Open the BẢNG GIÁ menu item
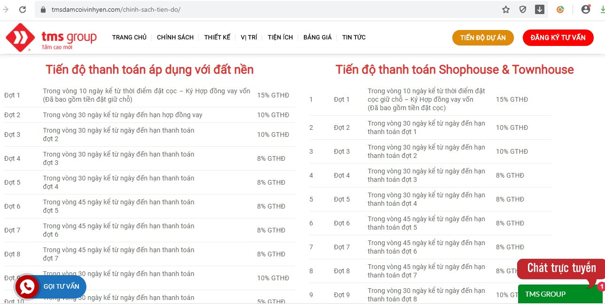605x307 pixels. point(318,37)
